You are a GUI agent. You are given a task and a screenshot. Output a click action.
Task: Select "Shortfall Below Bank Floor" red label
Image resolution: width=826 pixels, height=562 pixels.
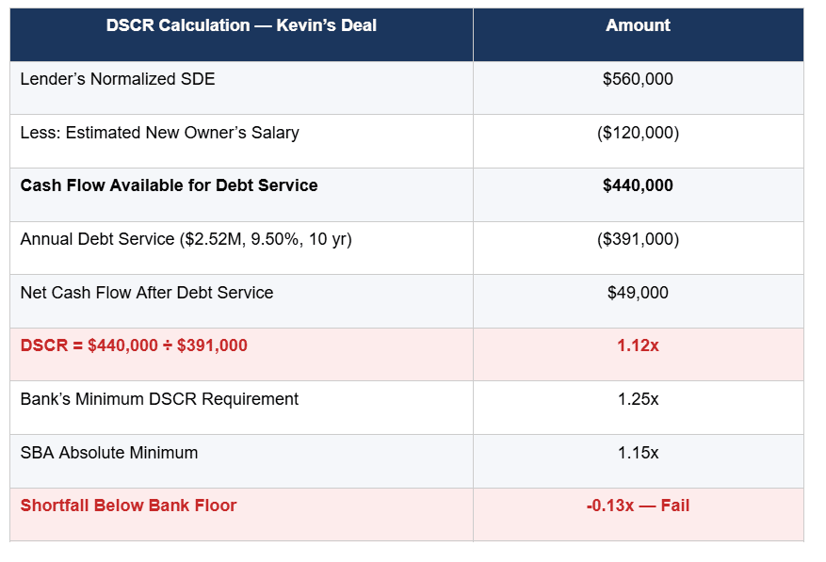[x=128, y=506]
